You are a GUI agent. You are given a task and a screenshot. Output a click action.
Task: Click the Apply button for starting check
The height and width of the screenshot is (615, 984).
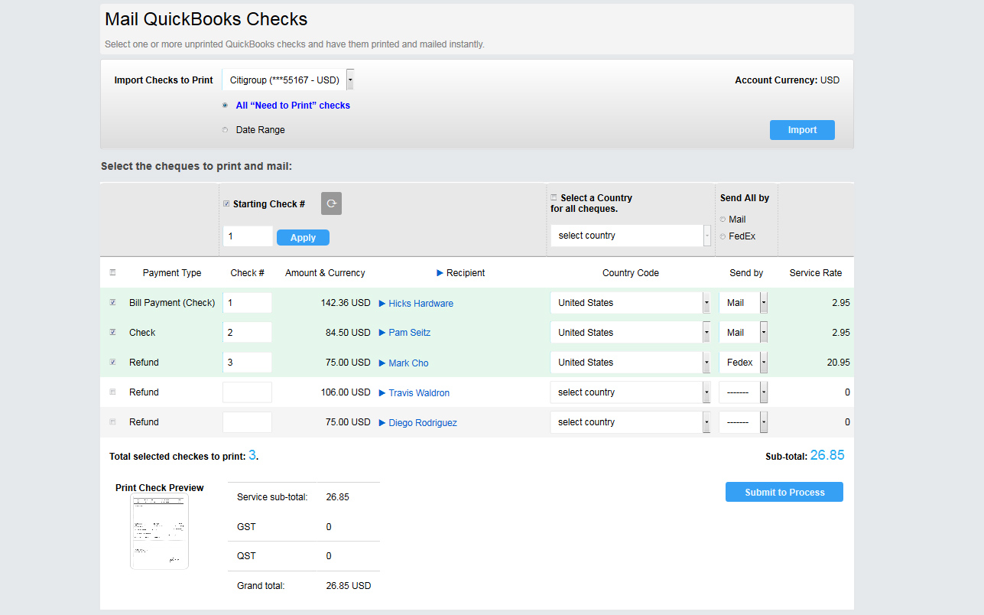click(x=303, y=238)
